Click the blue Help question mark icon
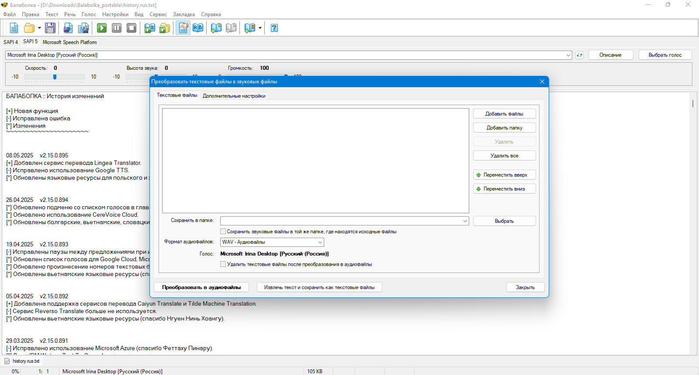699x375 pixels. click(274, 28)
